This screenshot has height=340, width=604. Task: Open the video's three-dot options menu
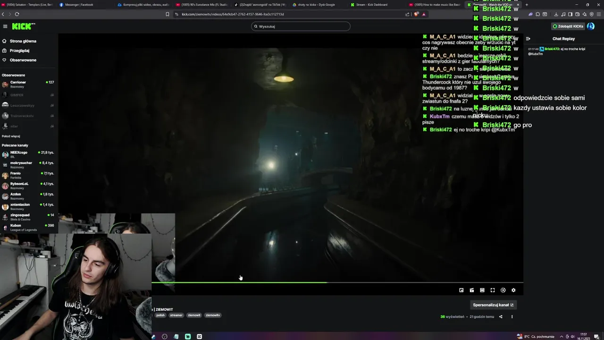click(512, 317)
